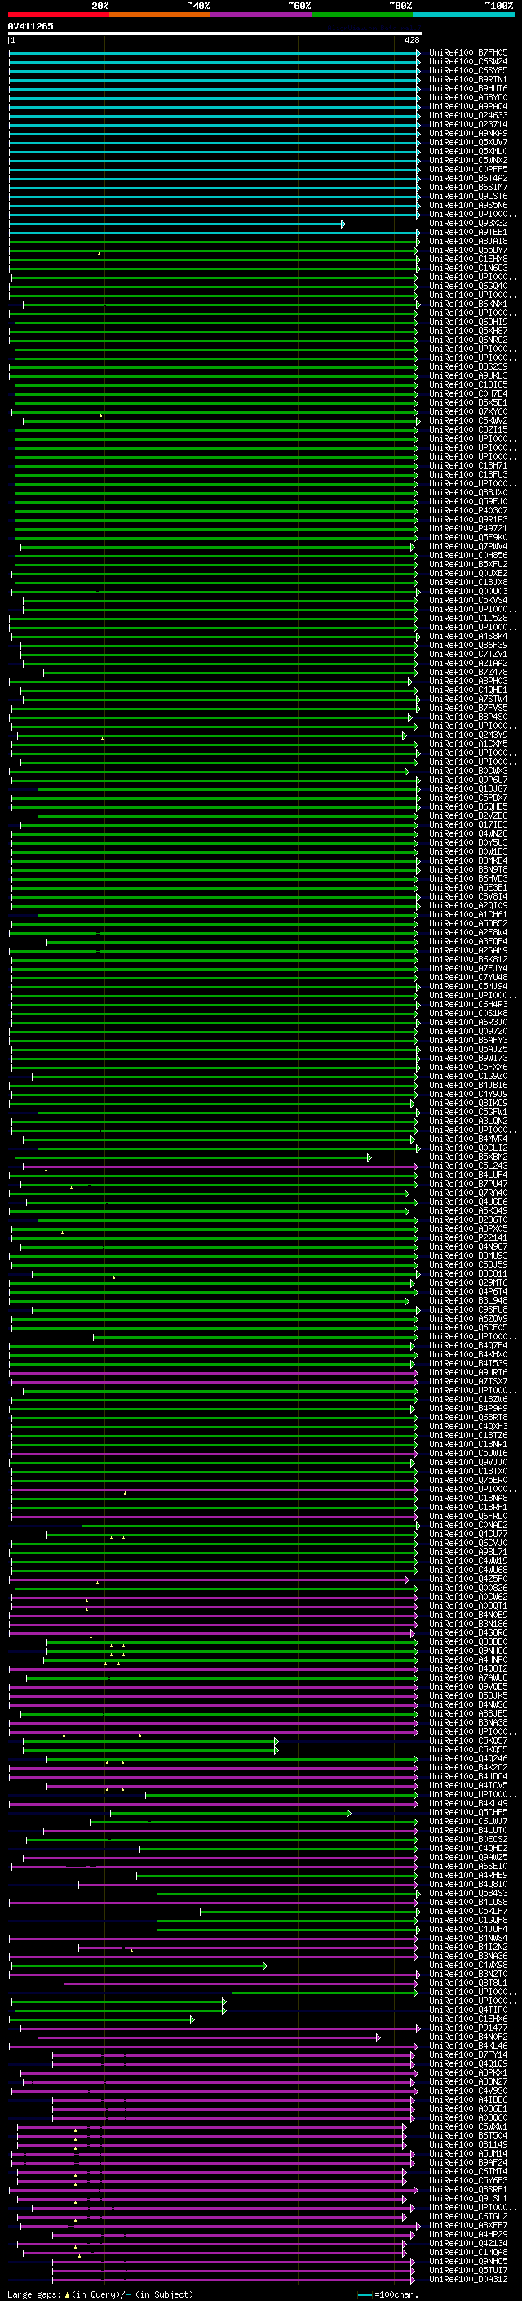This screenshot has width=522, height=2301.
Task: Click the UniRef100_B5XBM2 label
Action: [x=468, y=1157]
